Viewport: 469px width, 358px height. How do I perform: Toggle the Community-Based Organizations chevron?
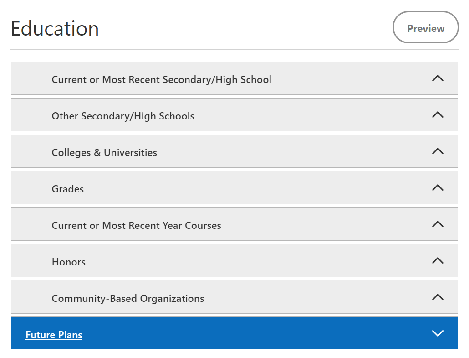point(438,297)
